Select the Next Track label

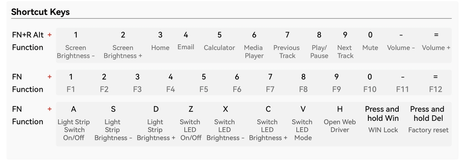coord(345,52)
